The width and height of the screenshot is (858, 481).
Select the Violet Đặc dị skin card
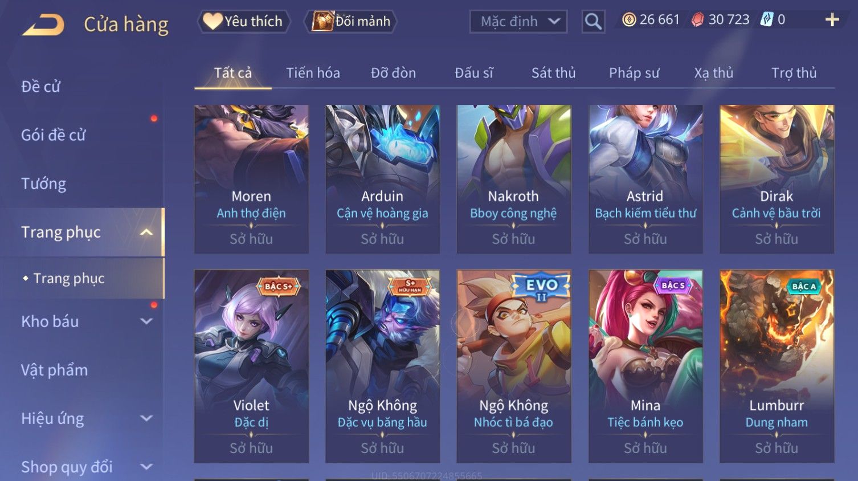coord(251,366)
